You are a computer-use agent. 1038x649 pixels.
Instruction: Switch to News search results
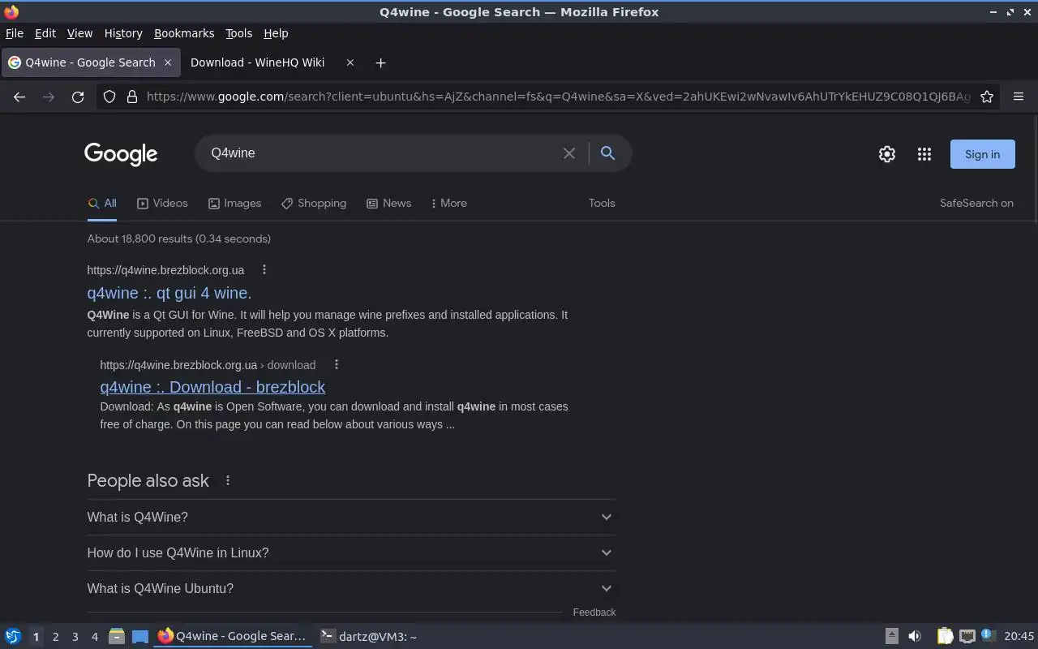point(388,204)
